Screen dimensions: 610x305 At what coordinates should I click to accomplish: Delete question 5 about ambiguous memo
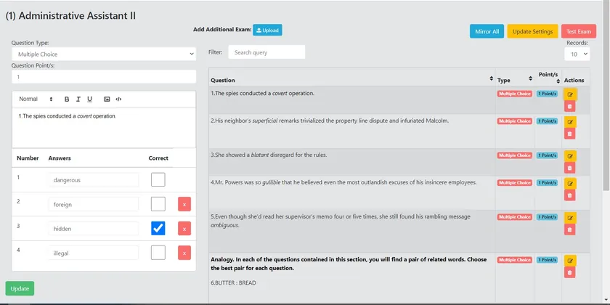coord(570,229)
